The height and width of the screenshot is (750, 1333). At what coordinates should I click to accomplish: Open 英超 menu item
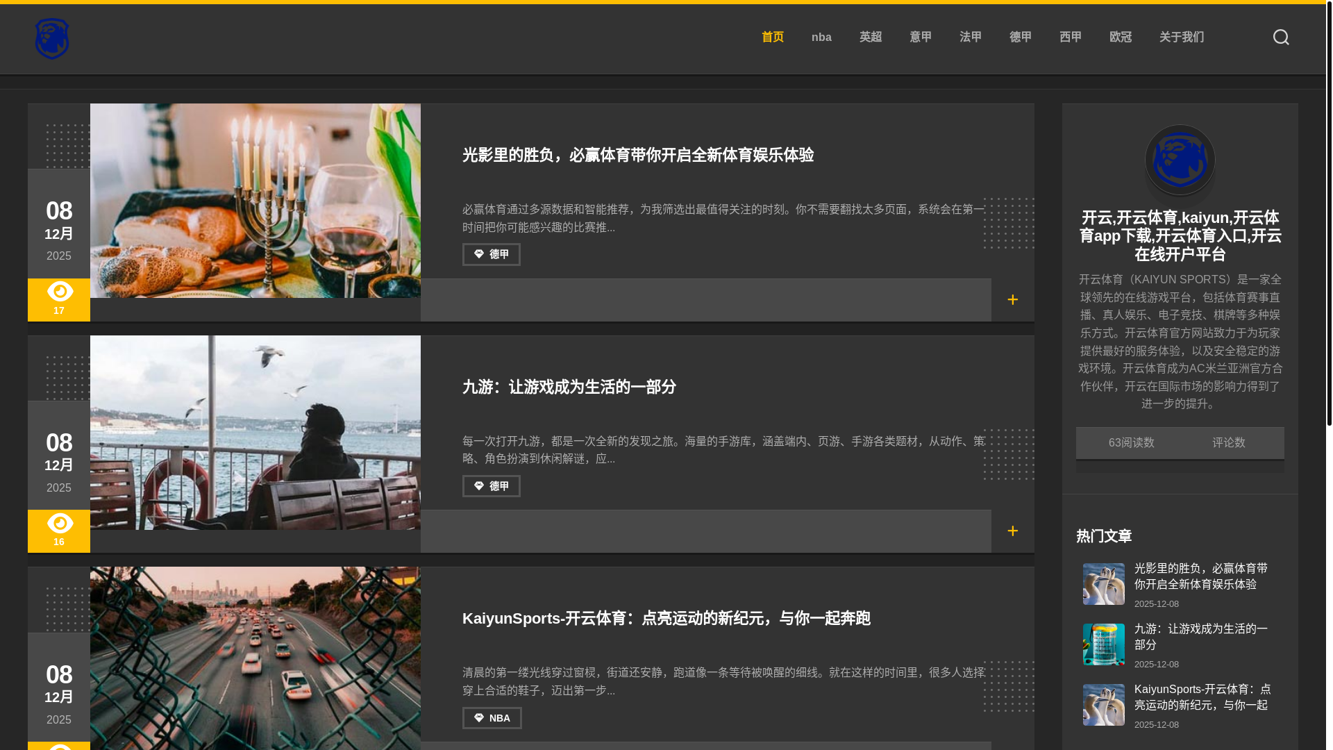click(x=871, y=37)
